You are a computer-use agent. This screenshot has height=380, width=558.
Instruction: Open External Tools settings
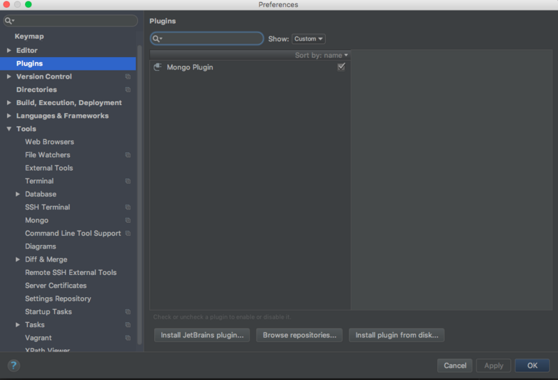click(49, 168)
